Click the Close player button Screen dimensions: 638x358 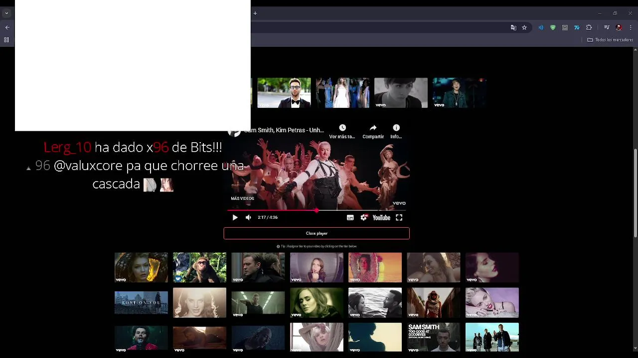pyautogui.click(x=317, y=233)
